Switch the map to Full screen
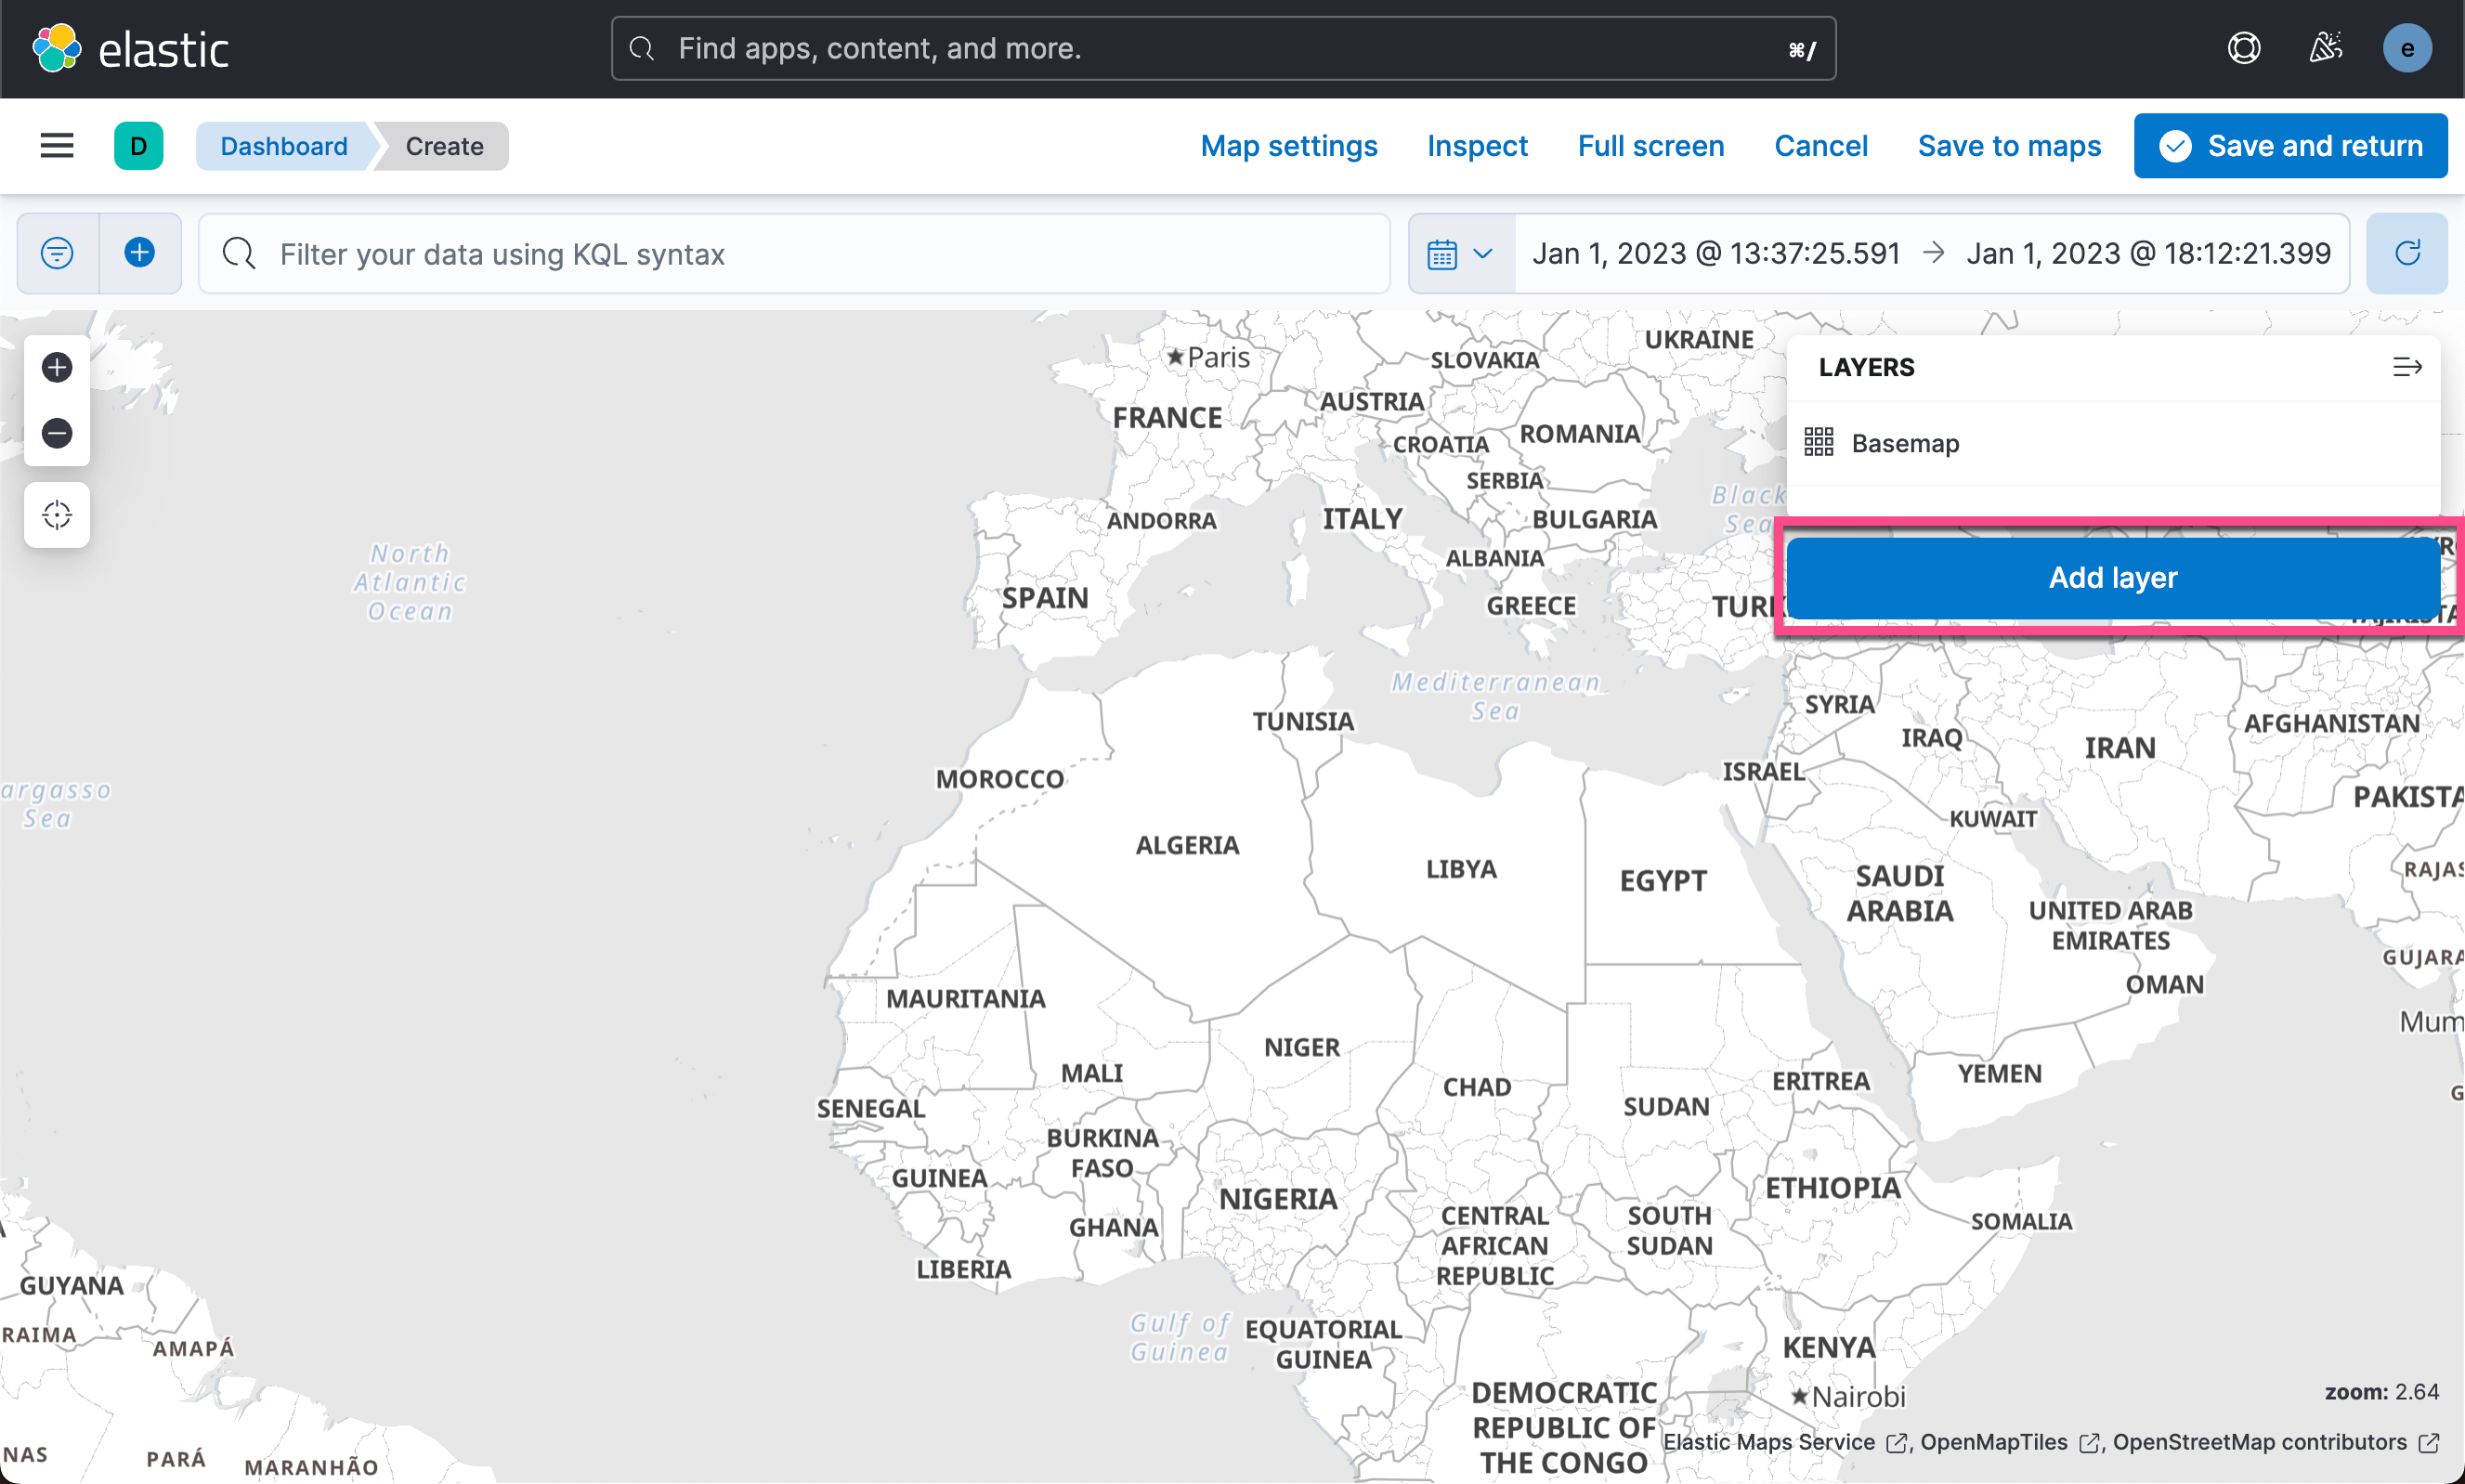Viewport: 2465px width, 1484px height. click(1650, 146)
